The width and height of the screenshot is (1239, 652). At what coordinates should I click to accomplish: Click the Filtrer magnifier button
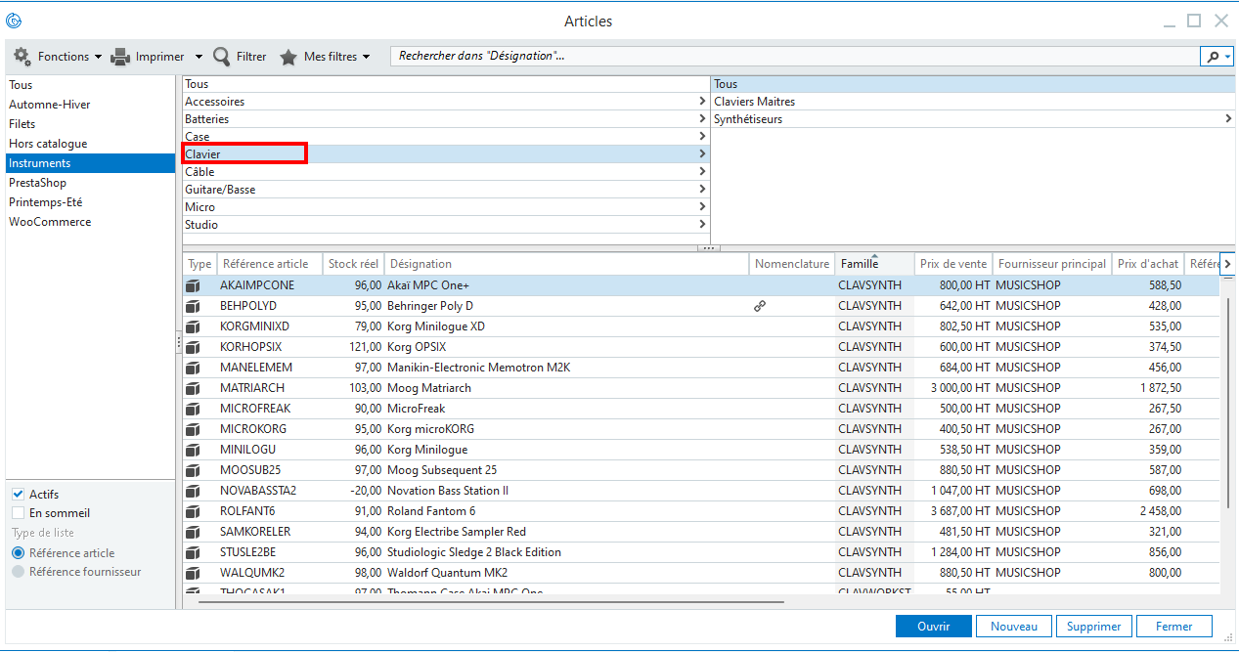click(240, 57)
